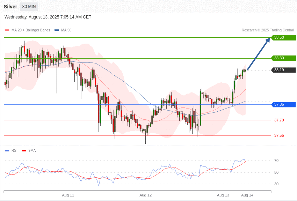
Task: Click the 38.19 current price tag
Action: pyautogui.click(x=284, y=70)
